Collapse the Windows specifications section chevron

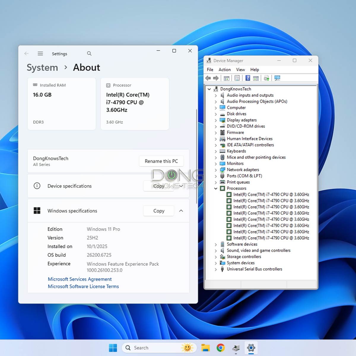coord(181,211)
